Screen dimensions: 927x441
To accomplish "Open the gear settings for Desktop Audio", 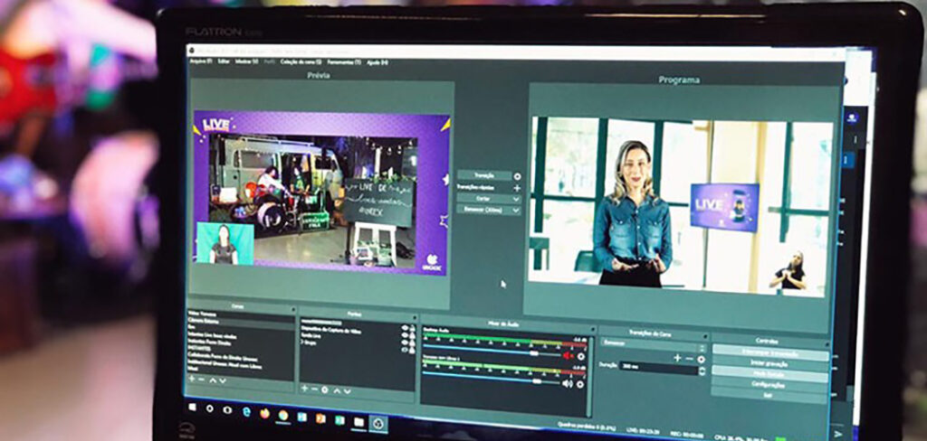I will (x=581, y=356).
